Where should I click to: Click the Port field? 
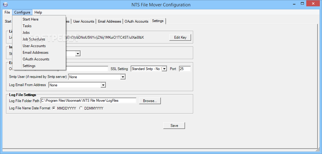pyautogui.click(x=185, y=69)
